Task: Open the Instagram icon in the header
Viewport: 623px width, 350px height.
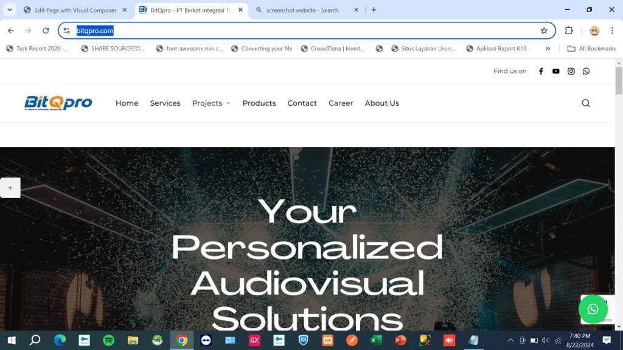Action: (x=571, y=71)
